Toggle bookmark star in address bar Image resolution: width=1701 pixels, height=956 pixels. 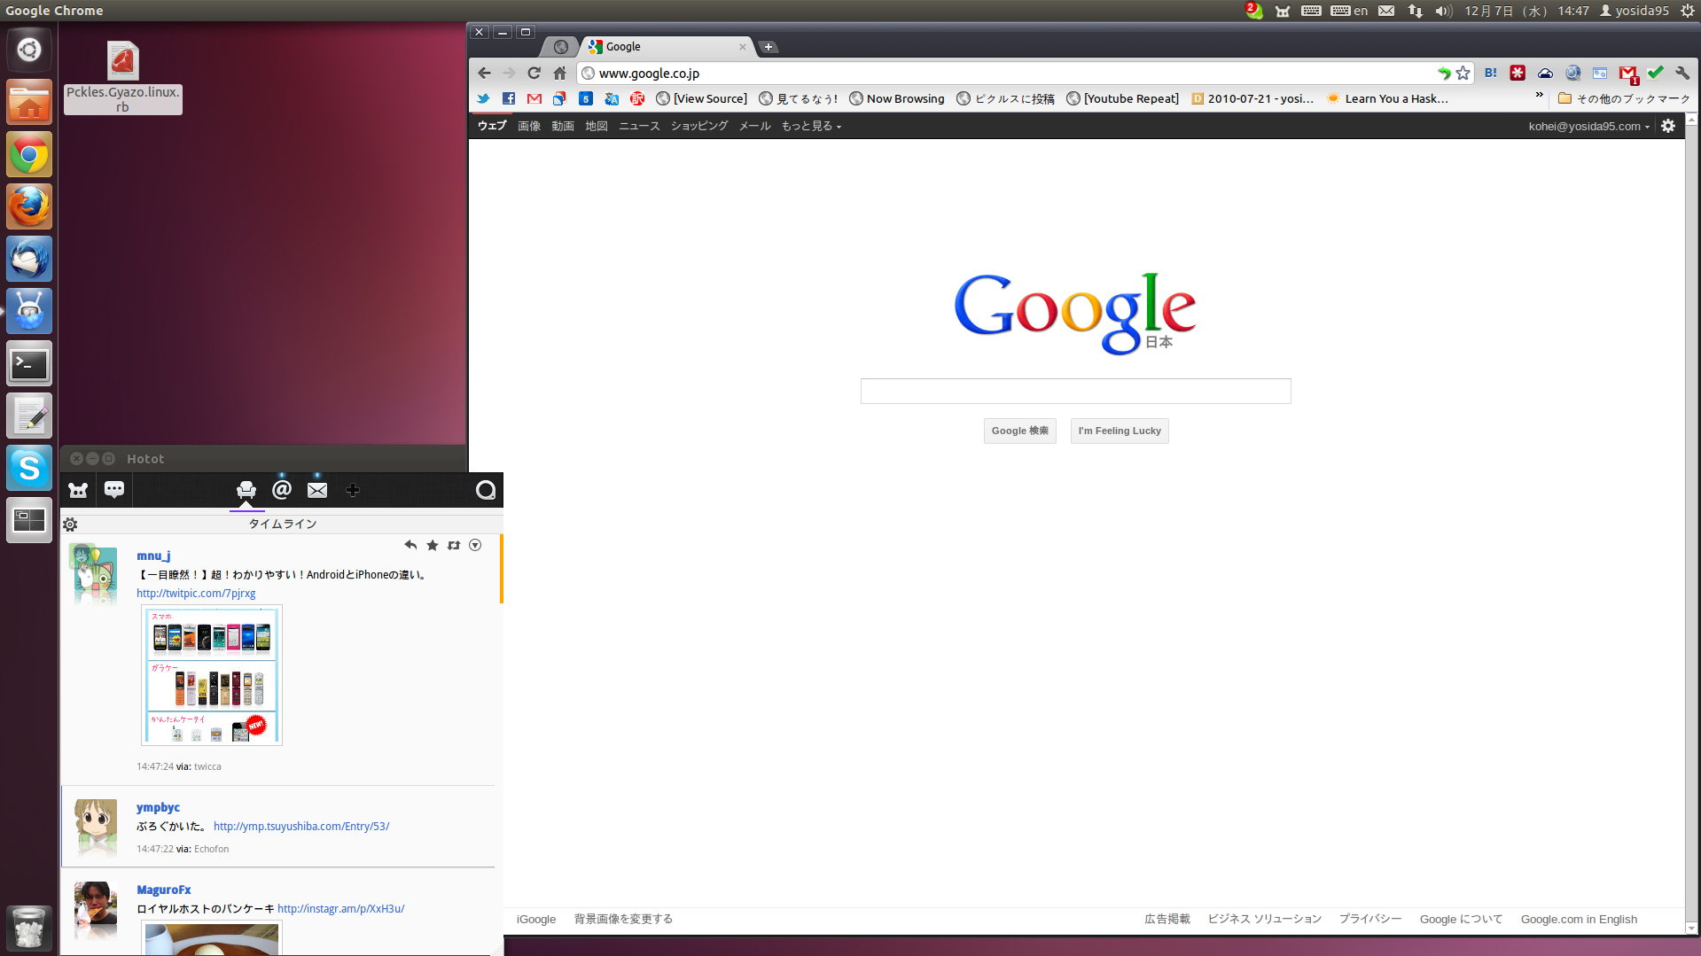(1463, 74)
